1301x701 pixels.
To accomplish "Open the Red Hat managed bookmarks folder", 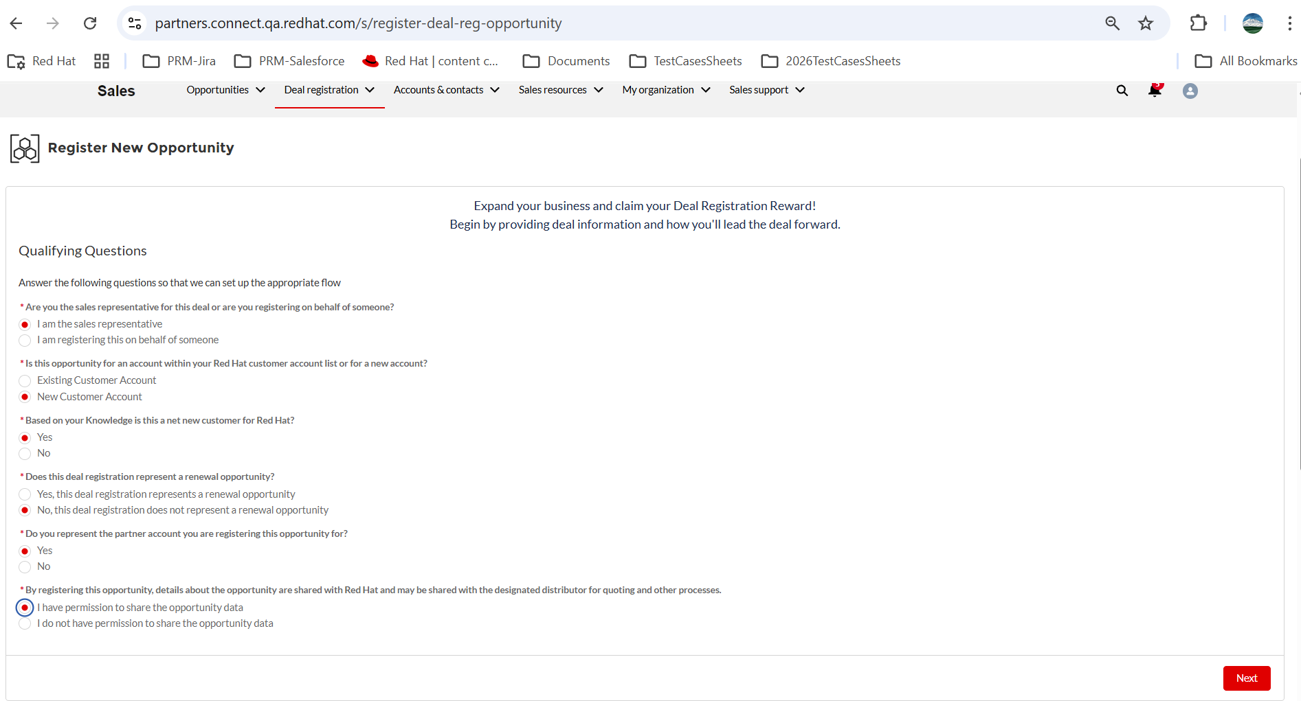I will tap(41, 61).
